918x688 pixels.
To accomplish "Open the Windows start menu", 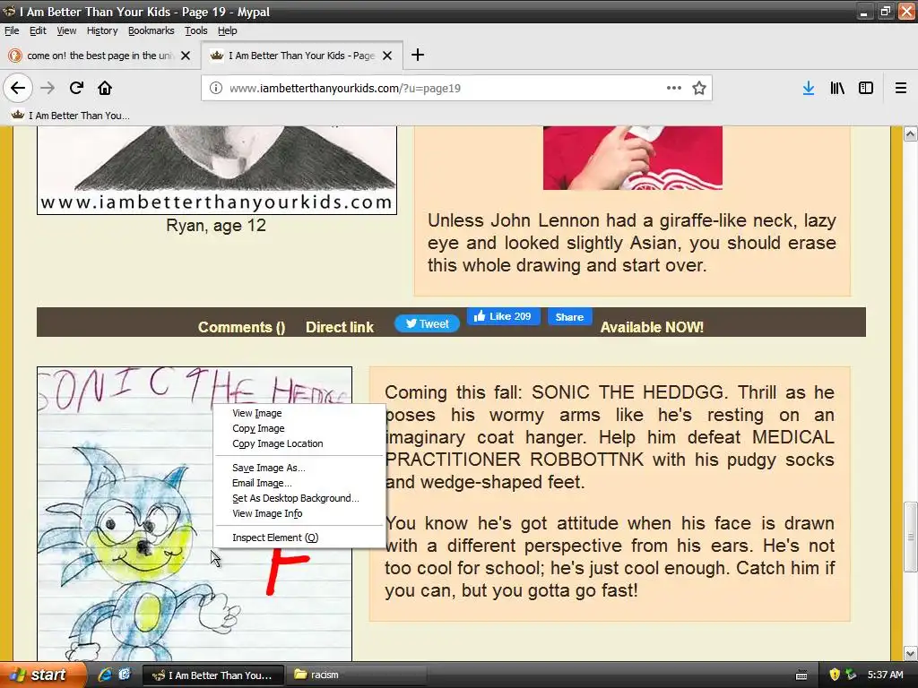I will [x=42, y=675].
